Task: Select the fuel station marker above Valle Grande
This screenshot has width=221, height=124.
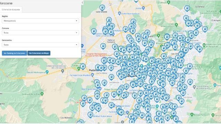Action: pos(102,8)
